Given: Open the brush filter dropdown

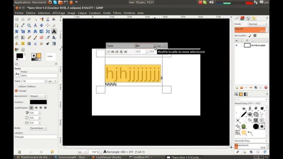Looking at the screenshot, I should [251, 99].
